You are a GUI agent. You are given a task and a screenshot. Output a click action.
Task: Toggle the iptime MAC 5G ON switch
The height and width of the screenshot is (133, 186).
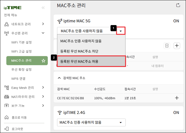(x=176, y=21)
